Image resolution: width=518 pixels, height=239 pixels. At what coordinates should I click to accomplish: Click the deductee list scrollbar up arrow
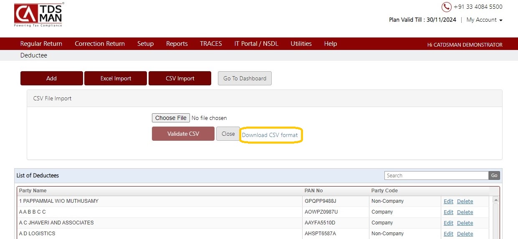pyautogui.click(x=496, y=200)
